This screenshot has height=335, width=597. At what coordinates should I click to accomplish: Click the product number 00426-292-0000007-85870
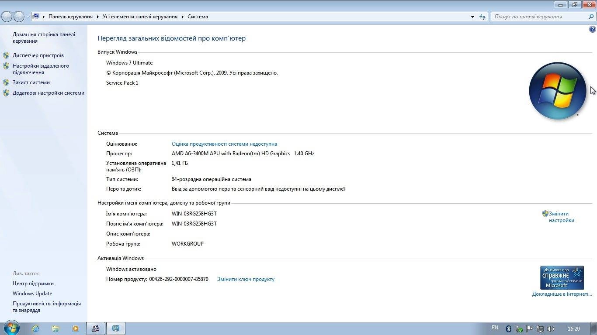tap(179, 279)
